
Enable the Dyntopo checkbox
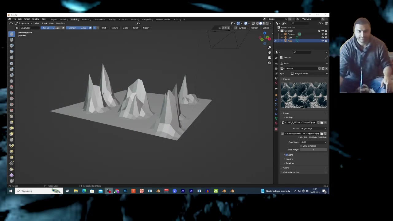[236, 28]
